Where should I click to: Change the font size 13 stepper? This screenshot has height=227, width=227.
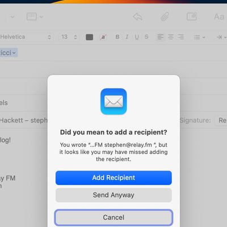69,37
